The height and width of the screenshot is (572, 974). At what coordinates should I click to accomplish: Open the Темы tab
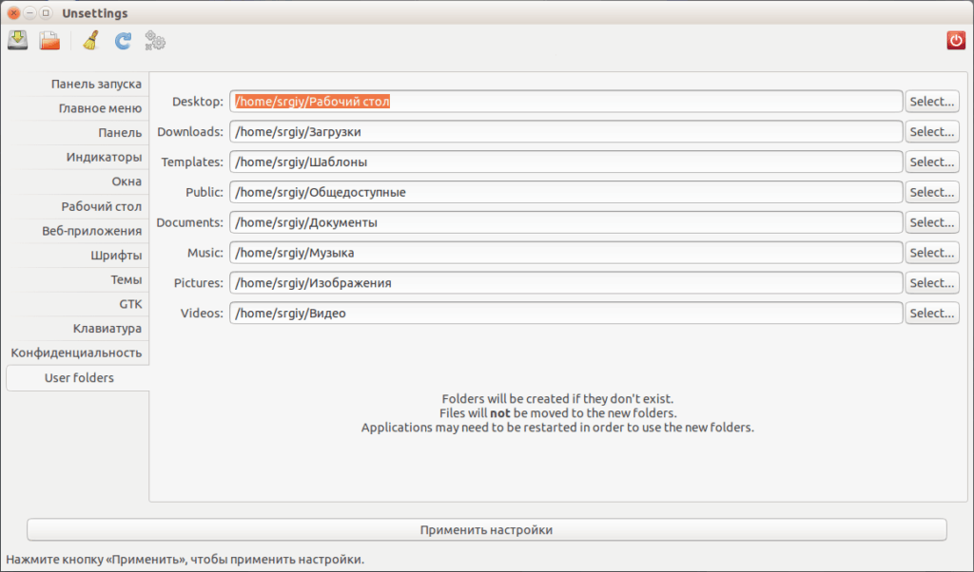tap(78, 279)
